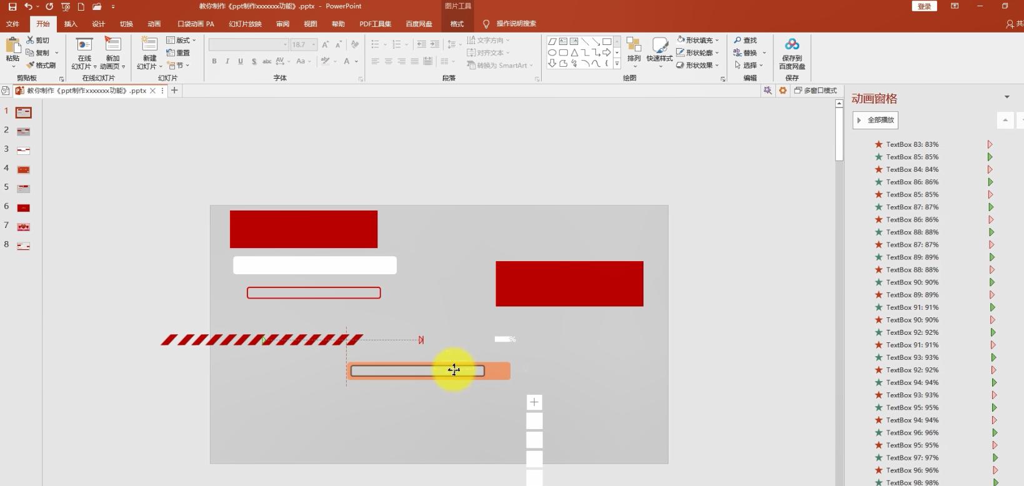Image resolution: width=1024 pixels, height=486 pixels.
Task: Switch to the Animations ribbon tab
Action: point(154,24)
